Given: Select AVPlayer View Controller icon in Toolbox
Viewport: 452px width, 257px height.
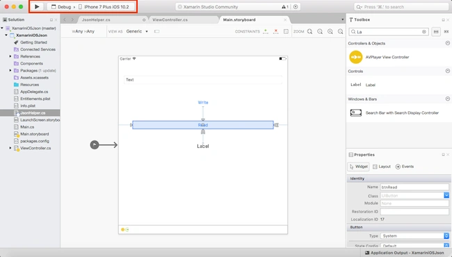Looking at the screenshot, I should pos(356,57).
